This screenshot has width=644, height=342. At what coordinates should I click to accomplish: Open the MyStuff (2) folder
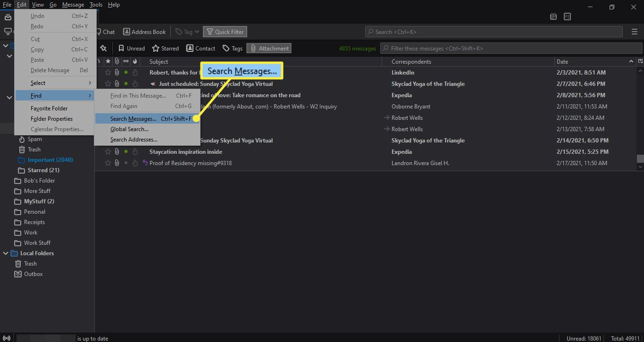pos(39,201)
